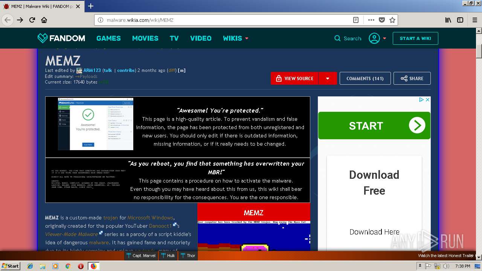Bookmark this page with the star
482x271 pixels.
392,20
